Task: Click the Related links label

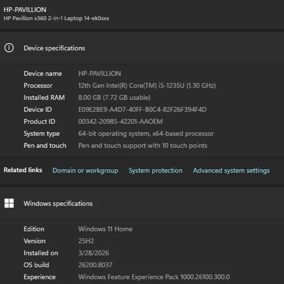Action: click(23, 170)
